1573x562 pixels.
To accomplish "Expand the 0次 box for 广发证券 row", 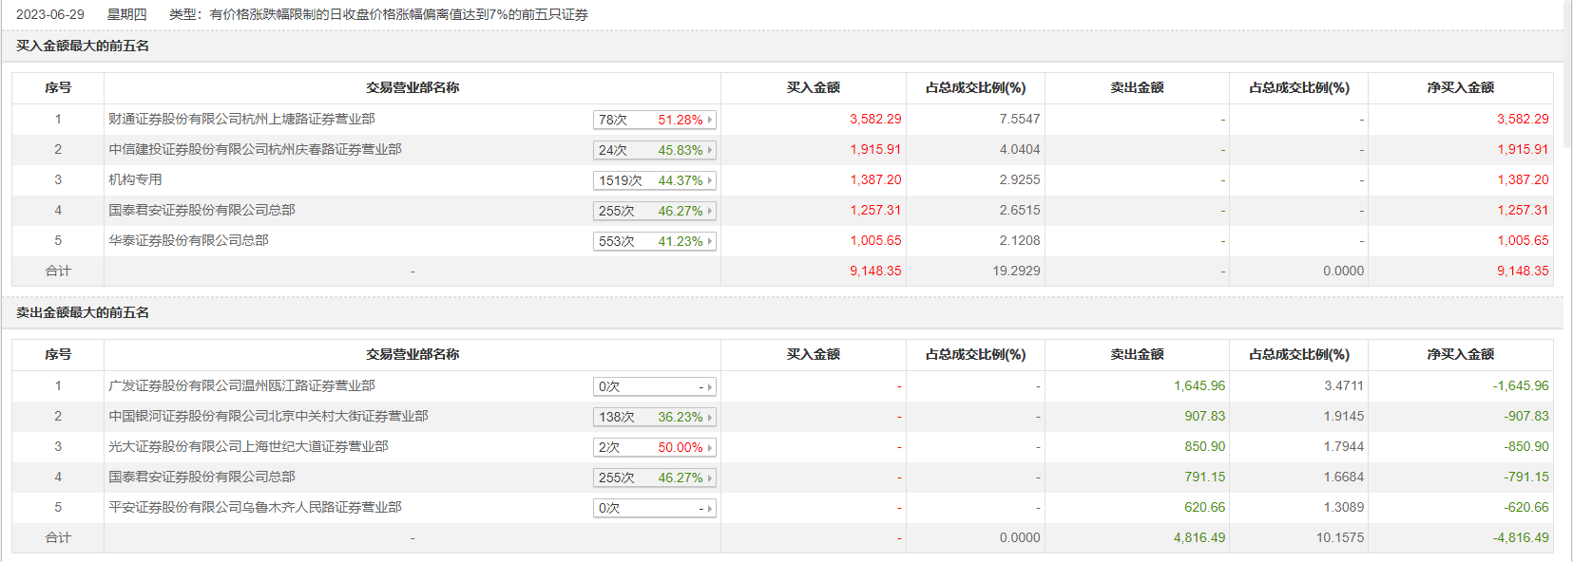I will 654,386.
